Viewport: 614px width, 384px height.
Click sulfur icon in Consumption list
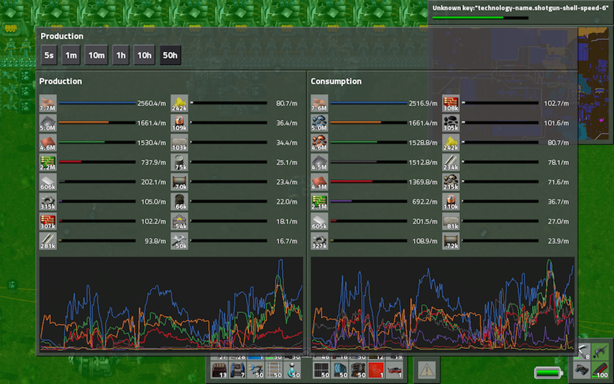[x=451, y=143]
